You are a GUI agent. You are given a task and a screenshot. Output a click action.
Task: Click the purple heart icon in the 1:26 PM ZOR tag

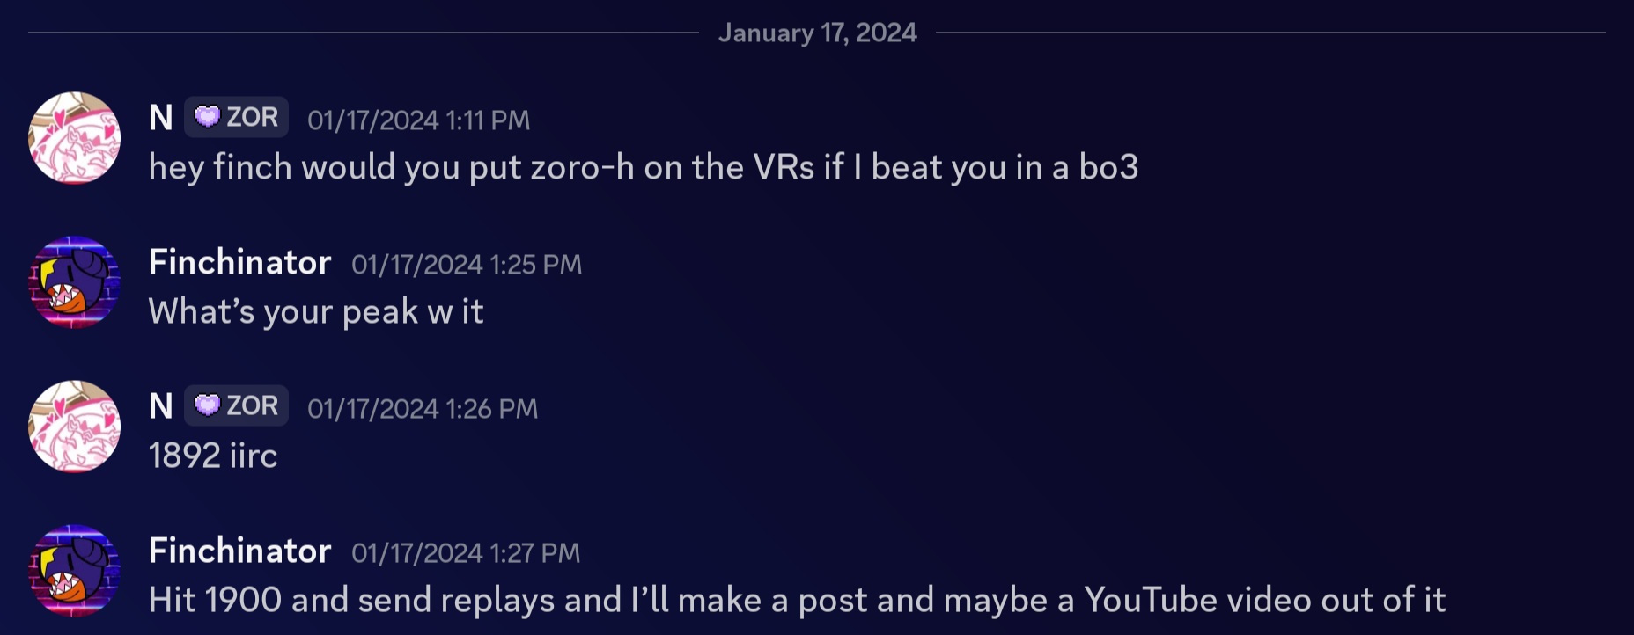[x=207, y=405]
